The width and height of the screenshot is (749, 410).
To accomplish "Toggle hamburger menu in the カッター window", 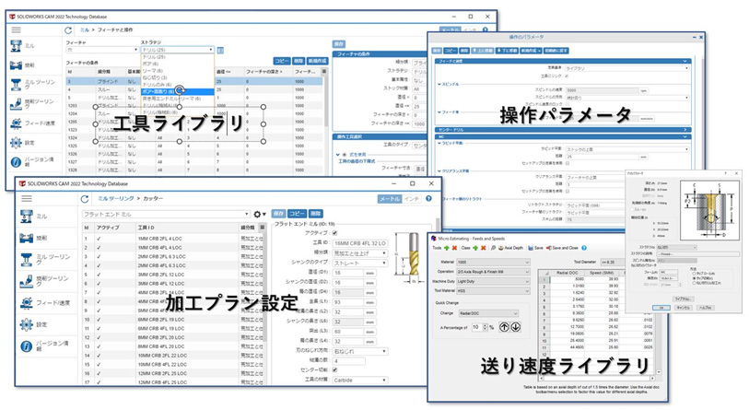I will 27,198.
